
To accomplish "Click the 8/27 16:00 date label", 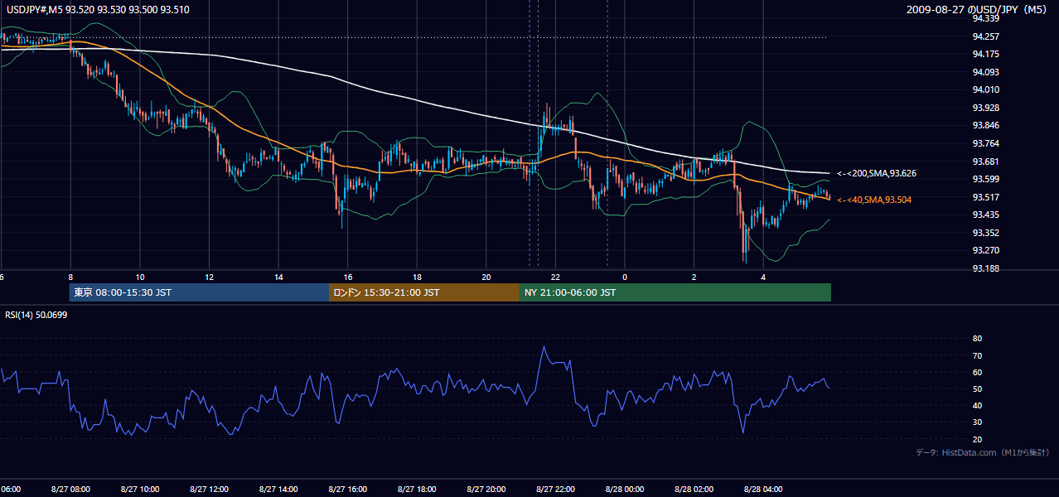I will pyautogui.click(x=347, y=489).
